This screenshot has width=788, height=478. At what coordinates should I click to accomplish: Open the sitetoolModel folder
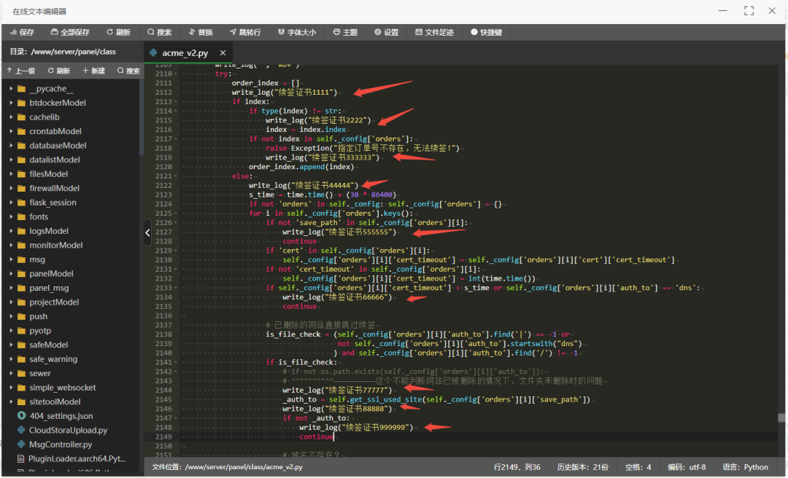click(55, 401)
